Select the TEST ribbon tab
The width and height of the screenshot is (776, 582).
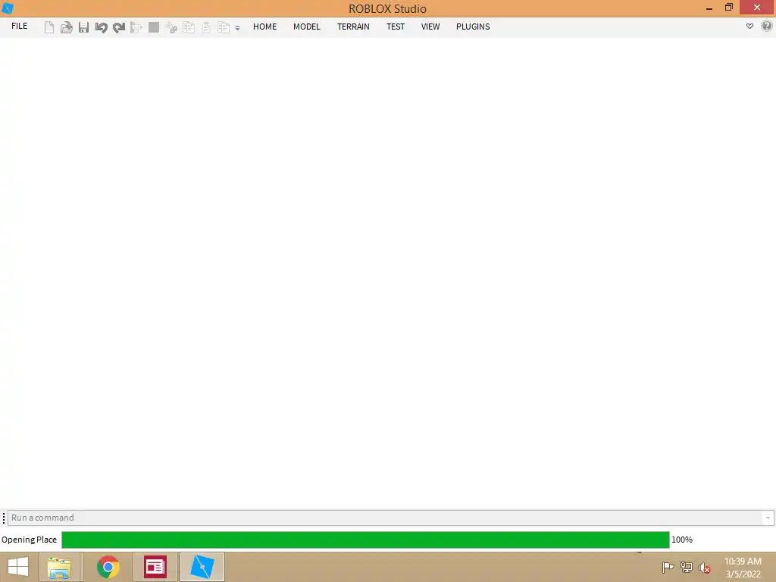point(396,27)
